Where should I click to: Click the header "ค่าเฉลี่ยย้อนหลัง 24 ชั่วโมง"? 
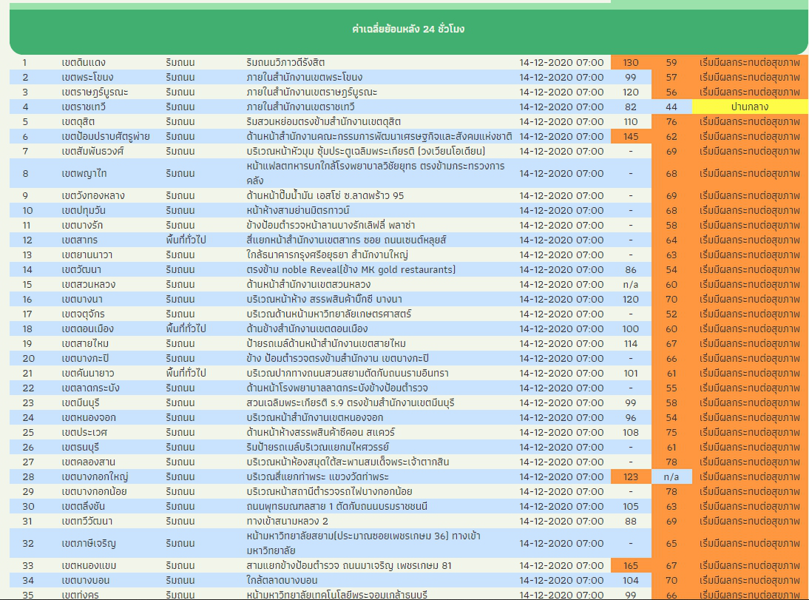click(x=408, y=29)
